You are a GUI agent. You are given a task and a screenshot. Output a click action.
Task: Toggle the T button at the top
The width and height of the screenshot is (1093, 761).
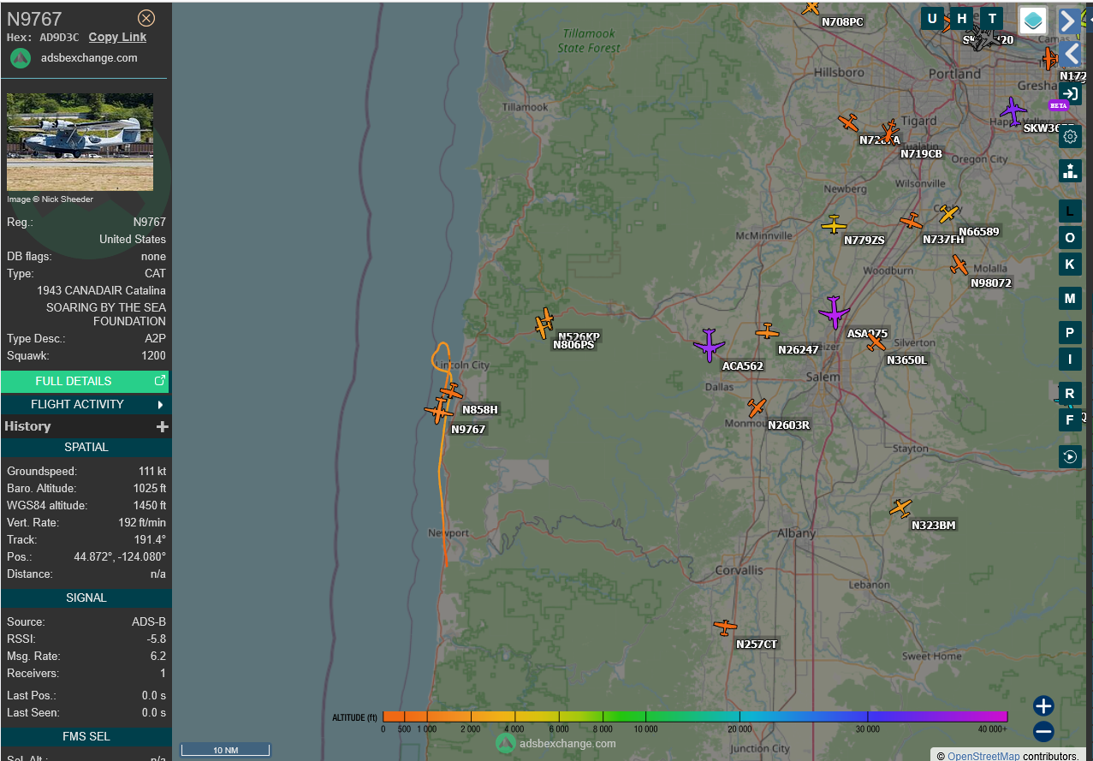(992, 19)
